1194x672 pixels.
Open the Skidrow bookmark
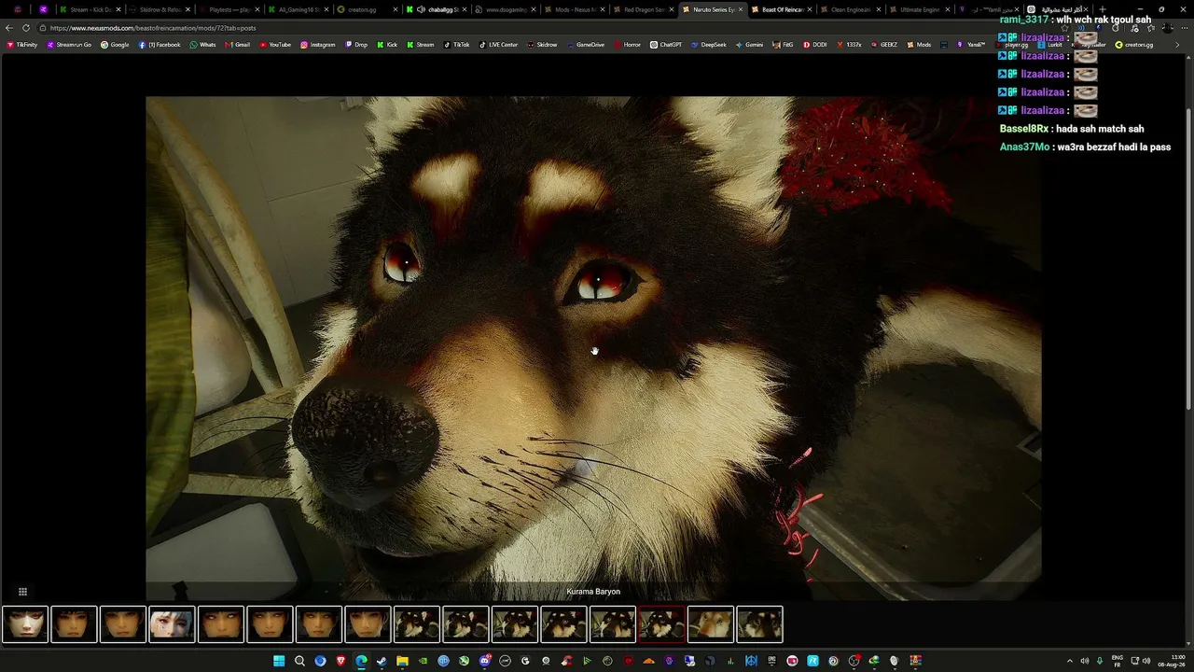542,45
